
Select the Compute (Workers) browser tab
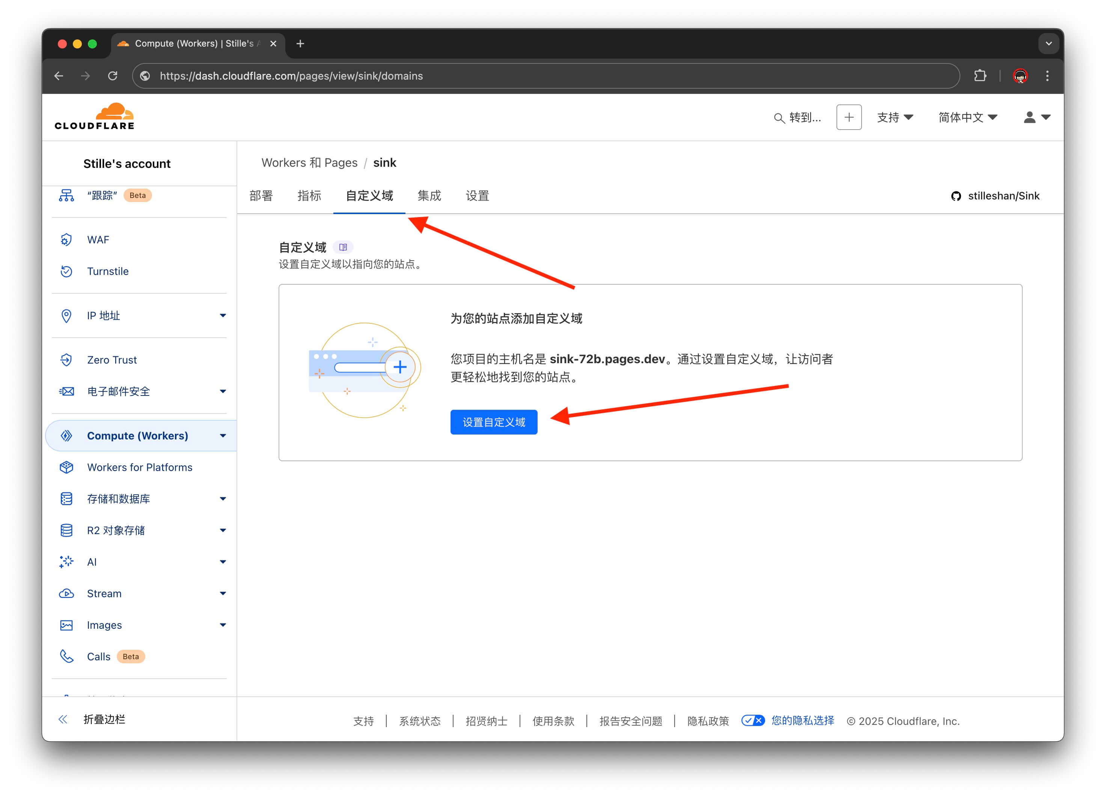point(197,44)
